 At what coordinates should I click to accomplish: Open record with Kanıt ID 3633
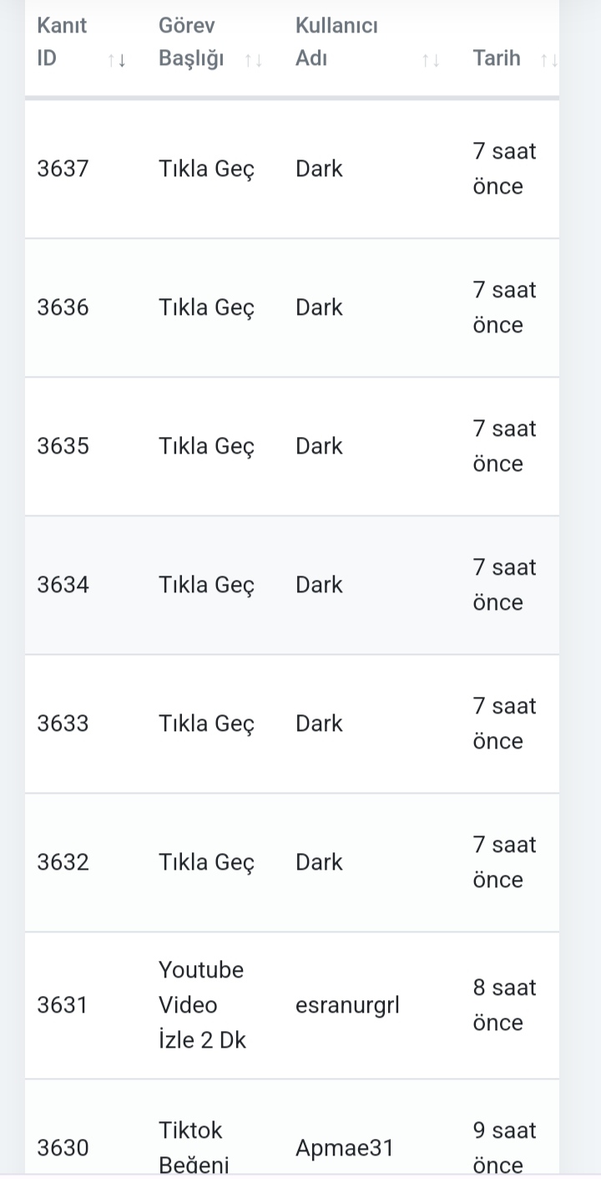(63, 724)
